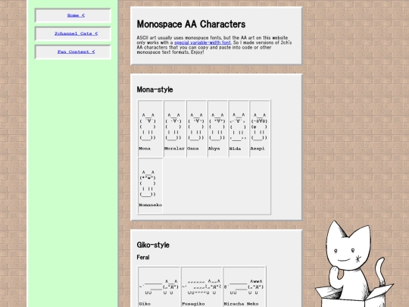Follow the special variable-width font link
This screenshot has height=307, width=409.
(202, 42)
